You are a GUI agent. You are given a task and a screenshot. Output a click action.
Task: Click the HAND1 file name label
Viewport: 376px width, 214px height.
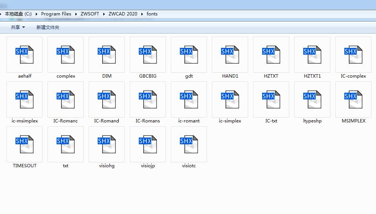(230, 76)
